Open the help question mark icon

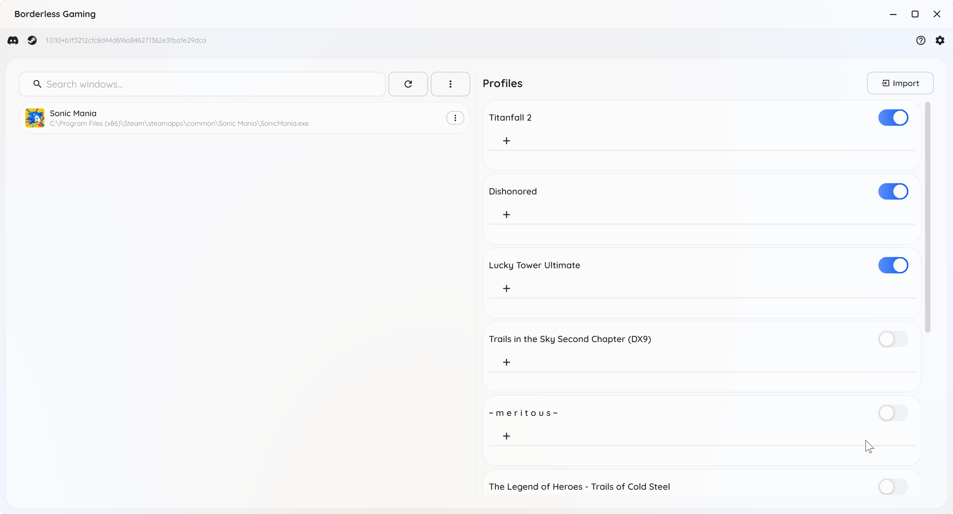coord(921,40)
